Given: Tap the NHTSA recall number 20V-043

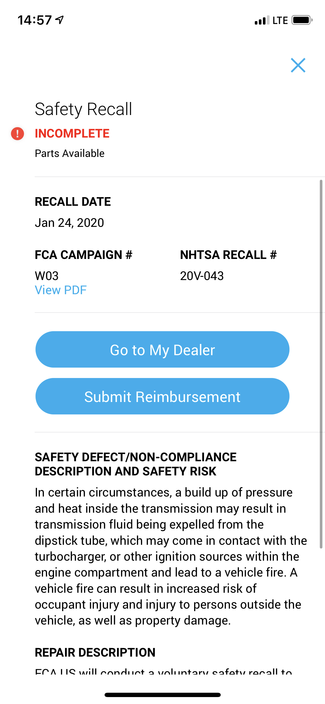Looking at the screenshot, I should pyautogui.click(x=202, y=276).
